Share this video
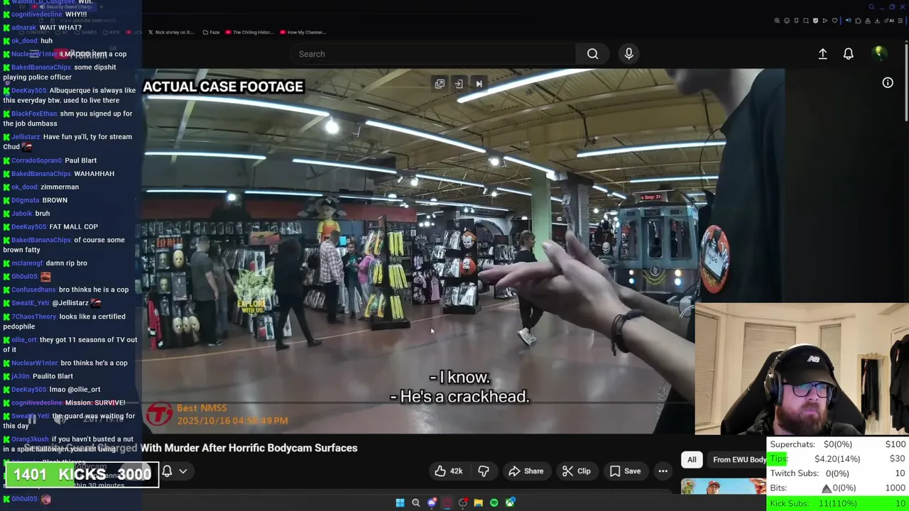 click(526, 471)
